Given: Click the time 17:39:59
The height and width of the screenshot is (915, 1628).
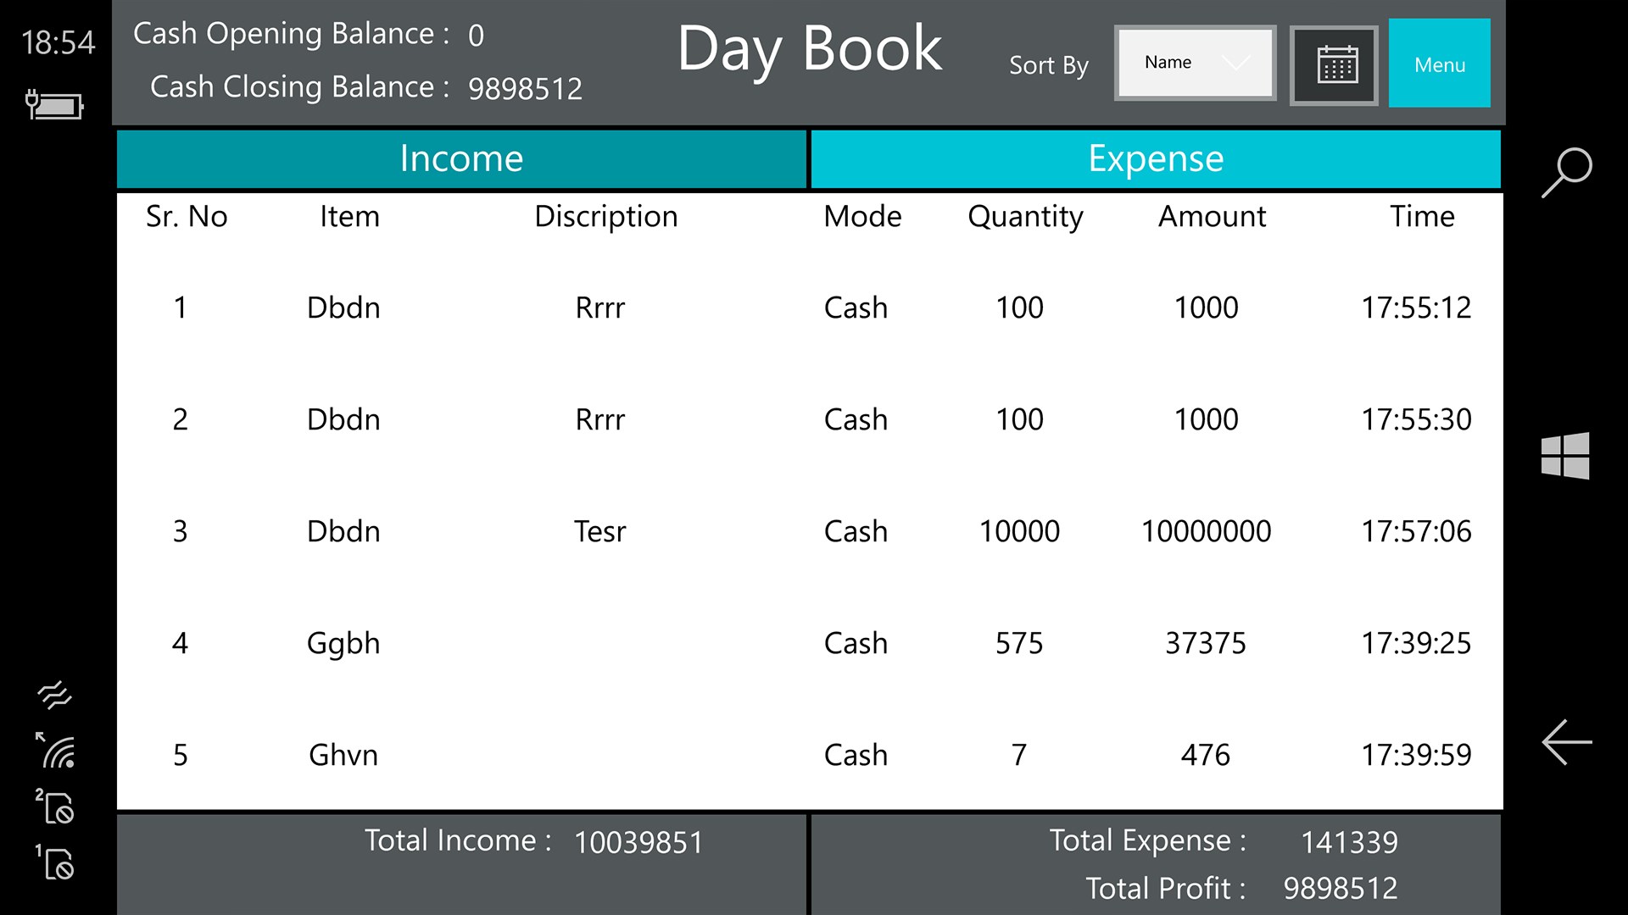Looking at the screenshot, I should click(x=1416, y=755).
